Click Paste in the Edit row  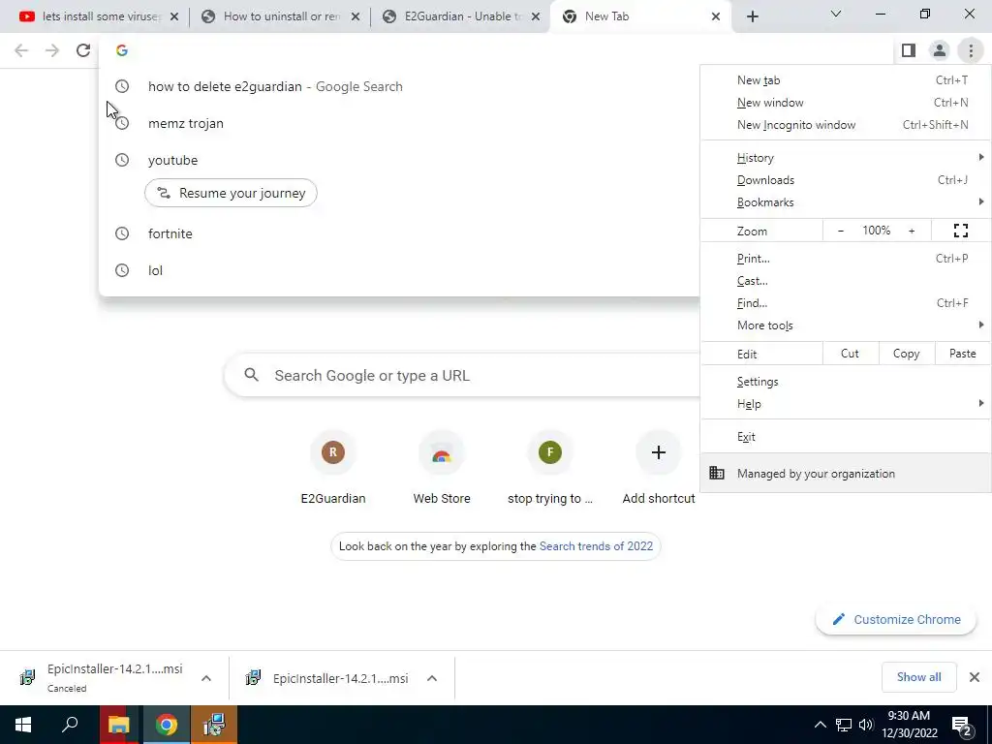[962, 354]
